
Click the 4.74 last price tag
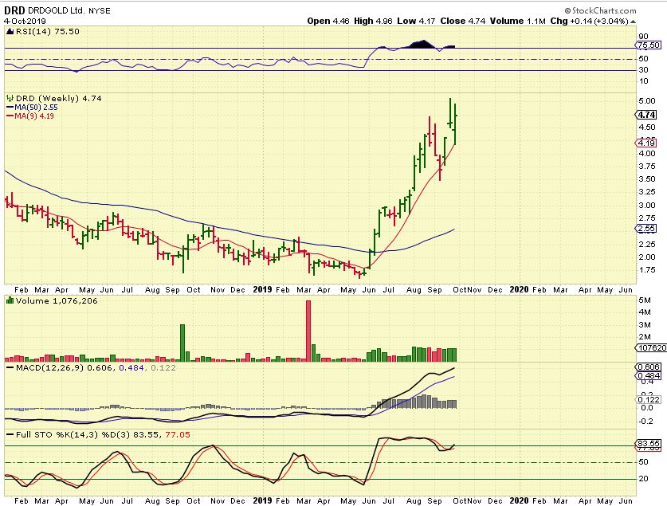click(646, 115)
